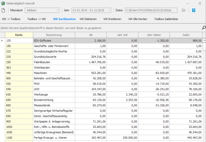Select the WK Sachkonten tab
The height and width of the screenshot is (142, 206).
[x=64, y=19]
